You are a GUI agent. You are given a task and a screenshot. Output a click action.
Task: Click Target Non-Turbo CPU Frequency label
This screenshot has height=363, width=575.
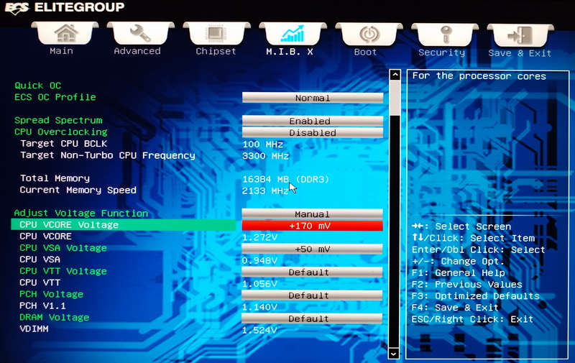(107, 155)
